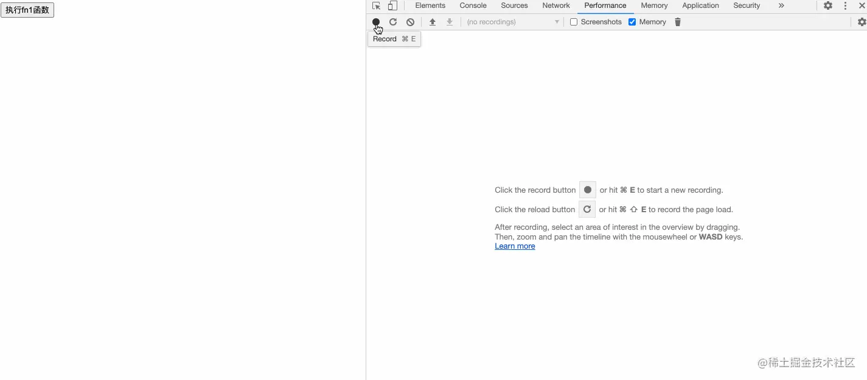This screenshot has height=380, width=867.
Task: Click the 'Record ⌘ E' tooltip text
Action: (394, 39)
